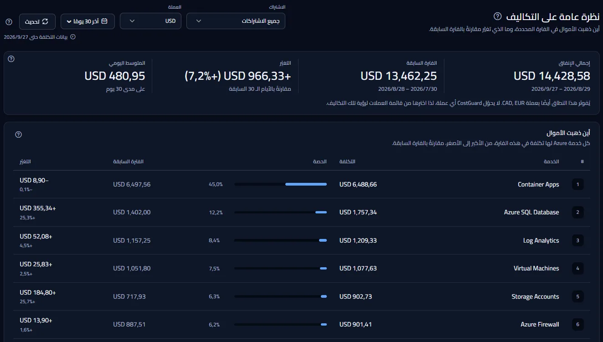The image size is (603, 342).
Task: Click the 'الفترة السابقة' column header
Action: (128, 162)
